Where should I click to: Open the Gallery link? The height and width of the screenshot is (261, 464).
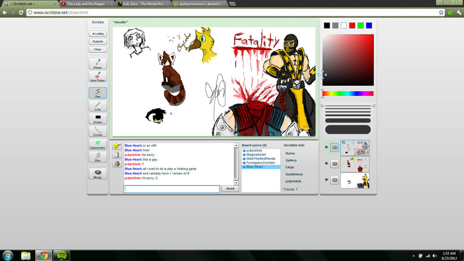click(x=291, y=160)
